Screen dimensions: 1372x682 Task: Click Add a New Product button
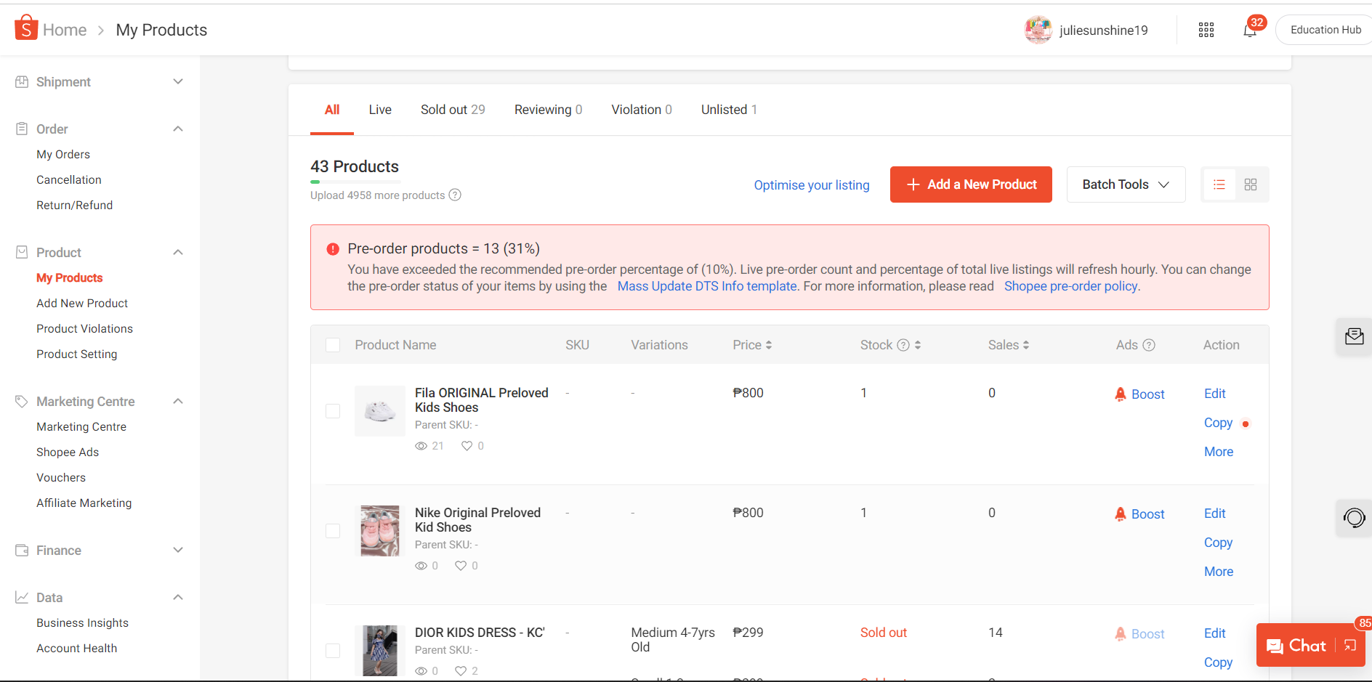[x=971, y=184]
